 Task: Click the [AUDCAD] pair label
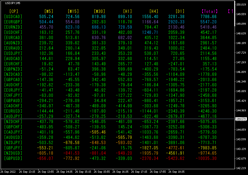pyautogui.click(x=13, y=59)
